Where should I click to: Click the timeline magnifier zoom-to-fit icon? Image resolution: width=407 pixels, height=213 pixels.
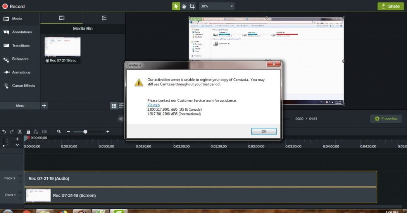tap(59, 132)
